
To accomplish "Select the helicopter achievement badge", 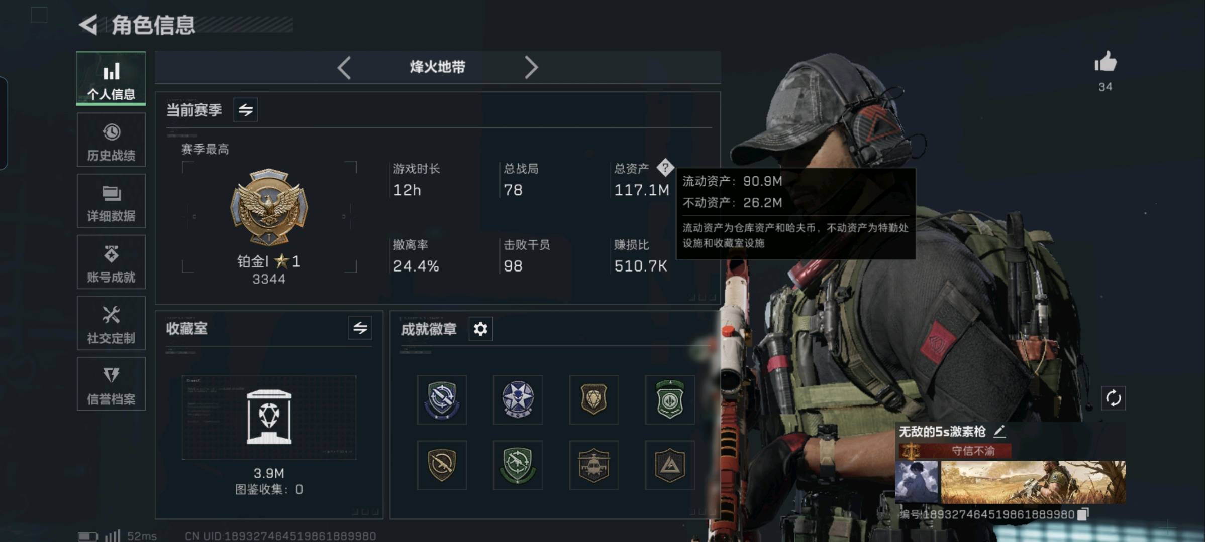I will point(593,465).
